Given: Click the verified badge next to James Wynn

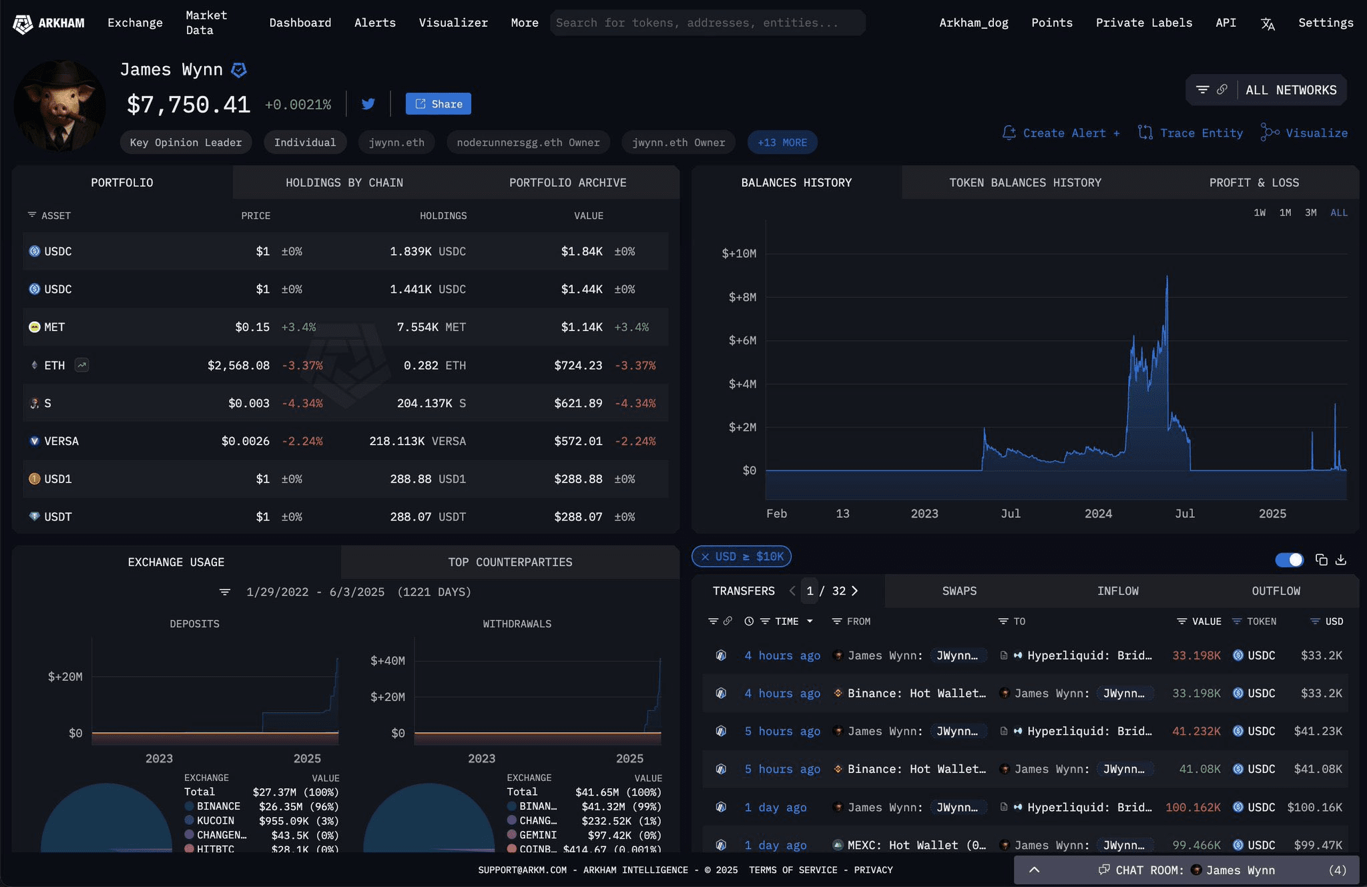Looking at the screenshot, I should pos(239,69).
